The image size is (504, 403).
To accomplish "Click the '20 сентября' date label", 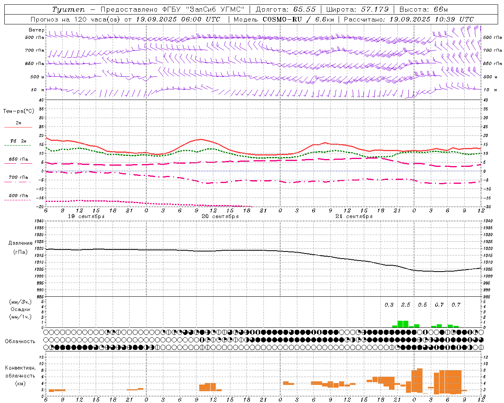I will click(x=220, y=216).
